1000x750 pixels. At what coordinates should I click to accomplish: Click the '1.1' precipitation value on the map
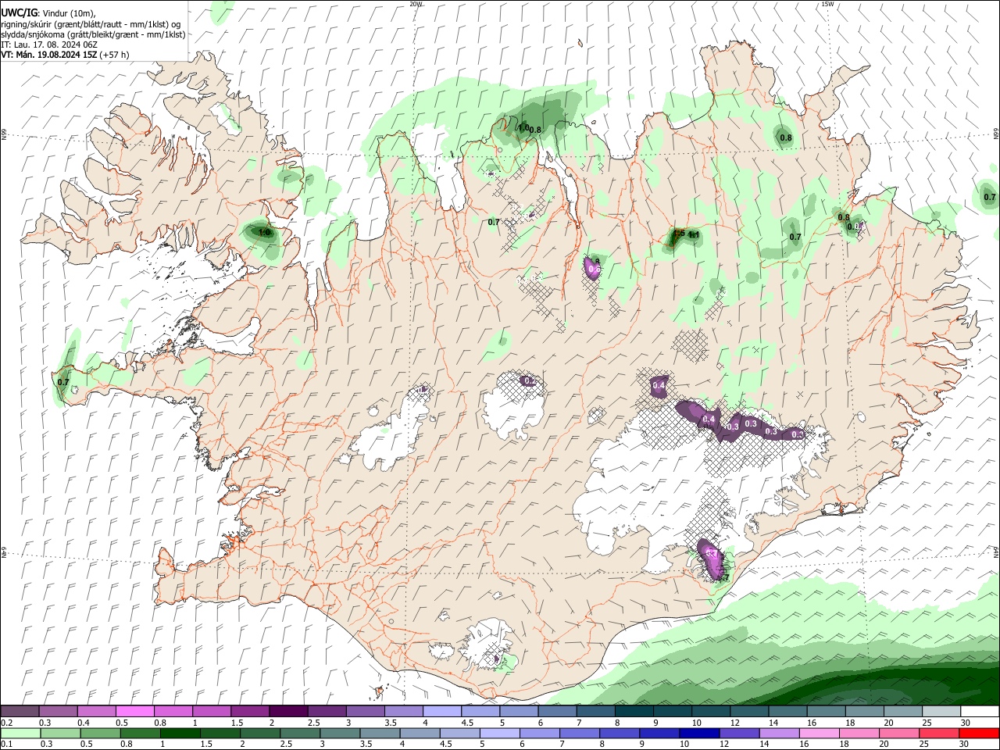694,234
